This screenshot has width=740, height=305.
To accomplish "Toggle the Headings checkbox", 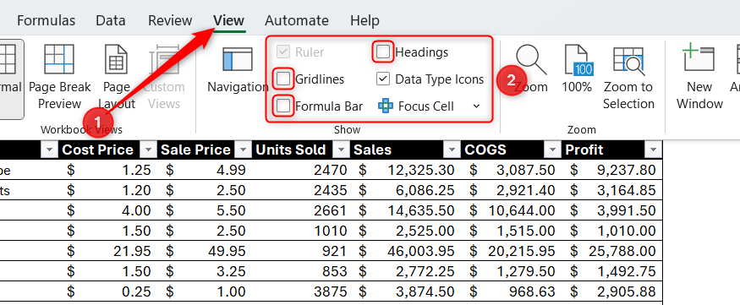I will [x=383, y=52].
